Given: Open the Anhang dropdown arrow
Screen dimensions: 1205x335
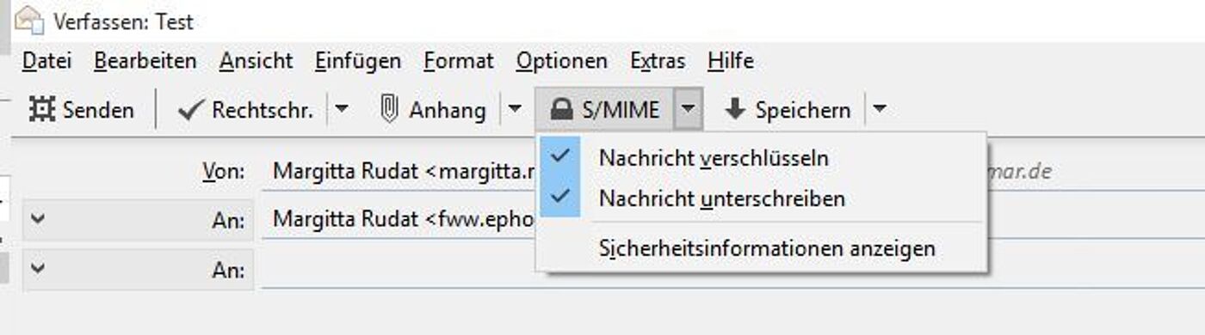Looking at the screenshot, I should pos(515,109).
